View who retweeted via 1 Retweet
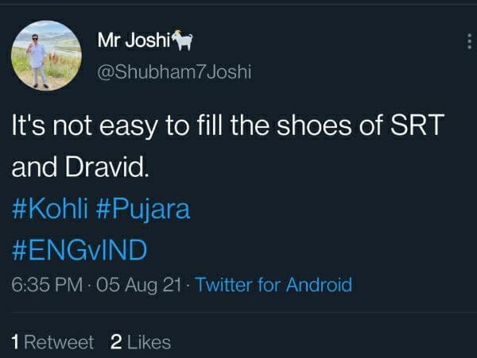The width and height of the screenshot is (477, 358). 52,342
